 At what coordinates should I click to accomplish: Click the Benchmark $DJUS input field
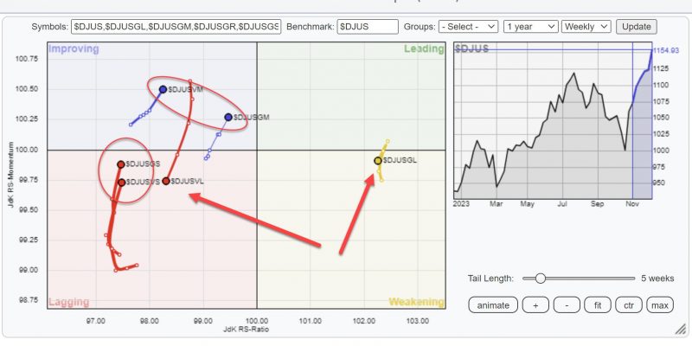368,27
